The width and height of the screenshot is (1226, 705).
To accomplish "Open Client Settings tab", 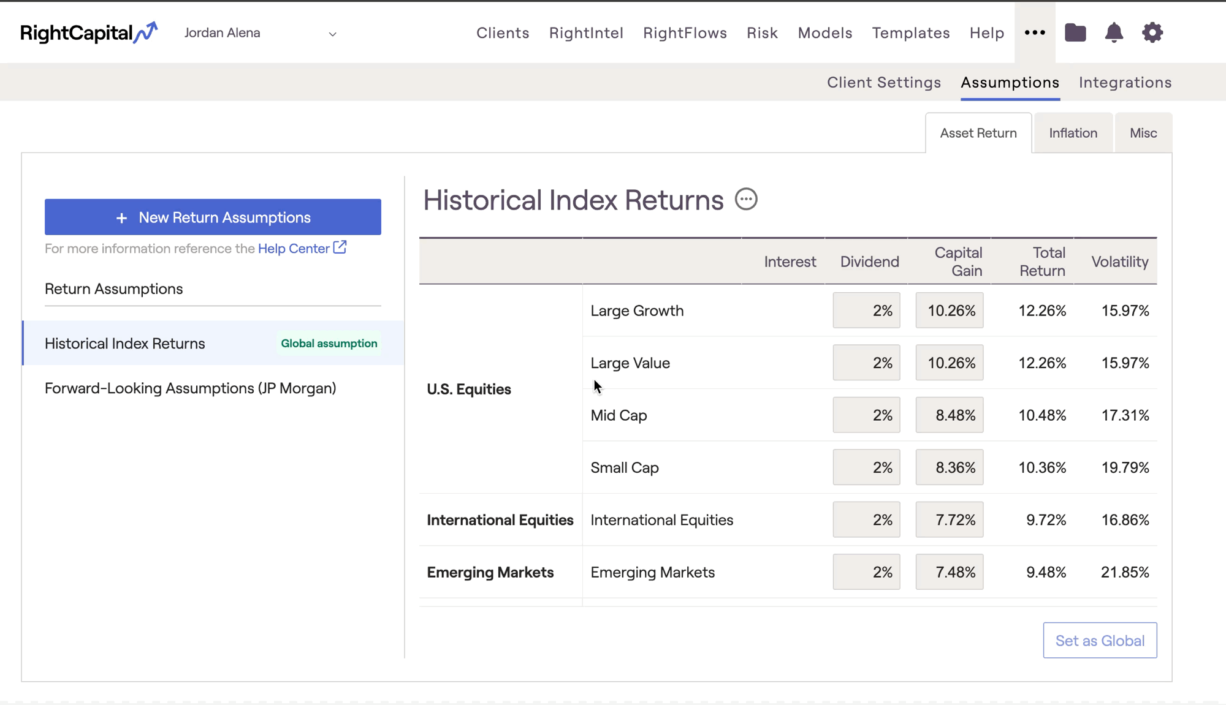I will [x=883, y=82].
